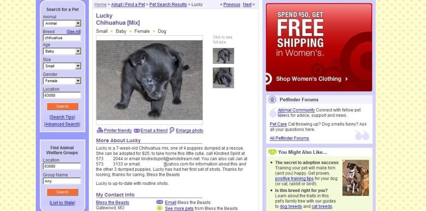Screen dimensions: 426x211
Task: Click the envelope icon next to Email Bless the Beasts
Action: point(160,202)
